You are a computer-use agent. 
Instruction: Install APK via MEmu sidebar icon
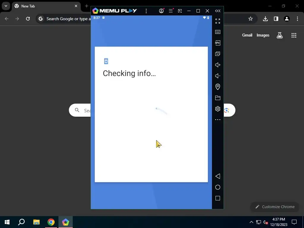pos(218,43)
